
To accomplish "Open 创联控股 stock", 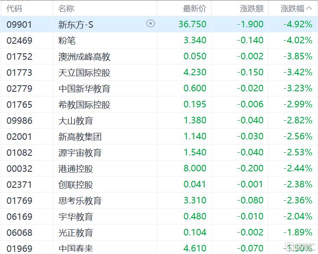I will tap(76, 185).
